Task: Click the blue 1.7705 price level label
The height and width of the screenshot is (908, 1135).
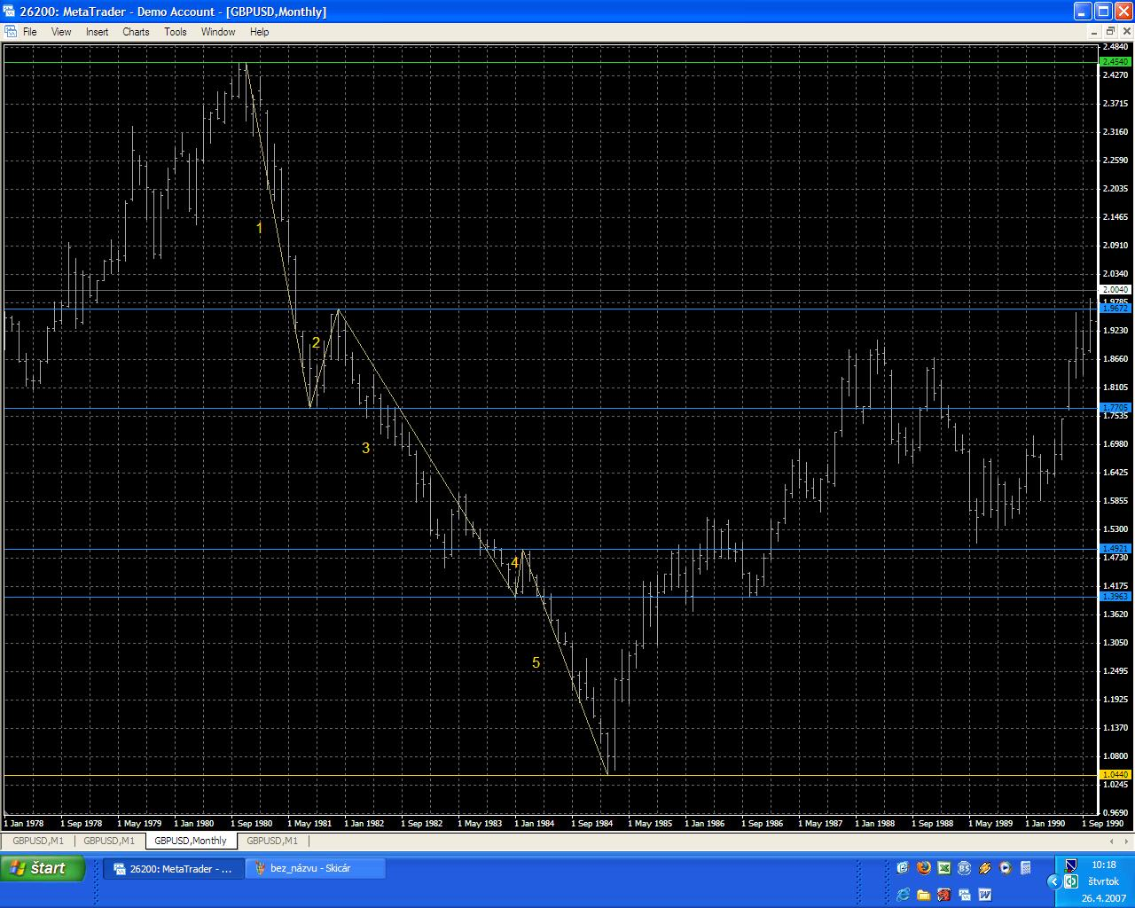Action: [1115, 409]
